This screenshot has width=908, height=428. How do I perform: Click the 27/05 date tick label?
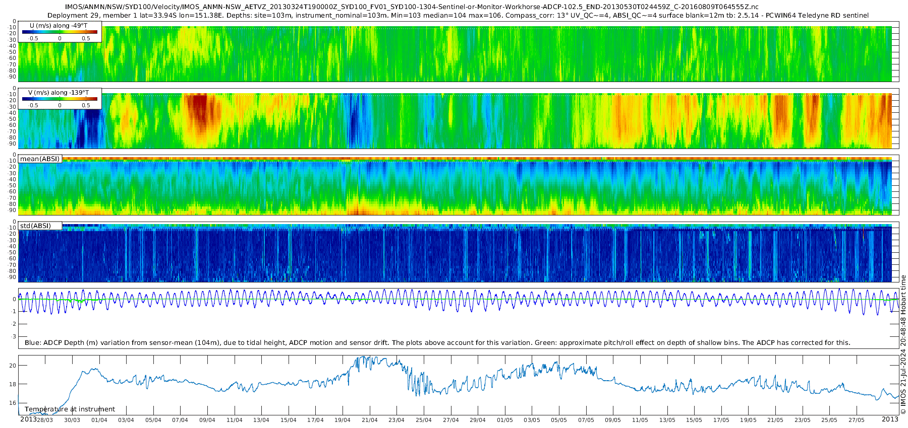(x=856, y=420)
